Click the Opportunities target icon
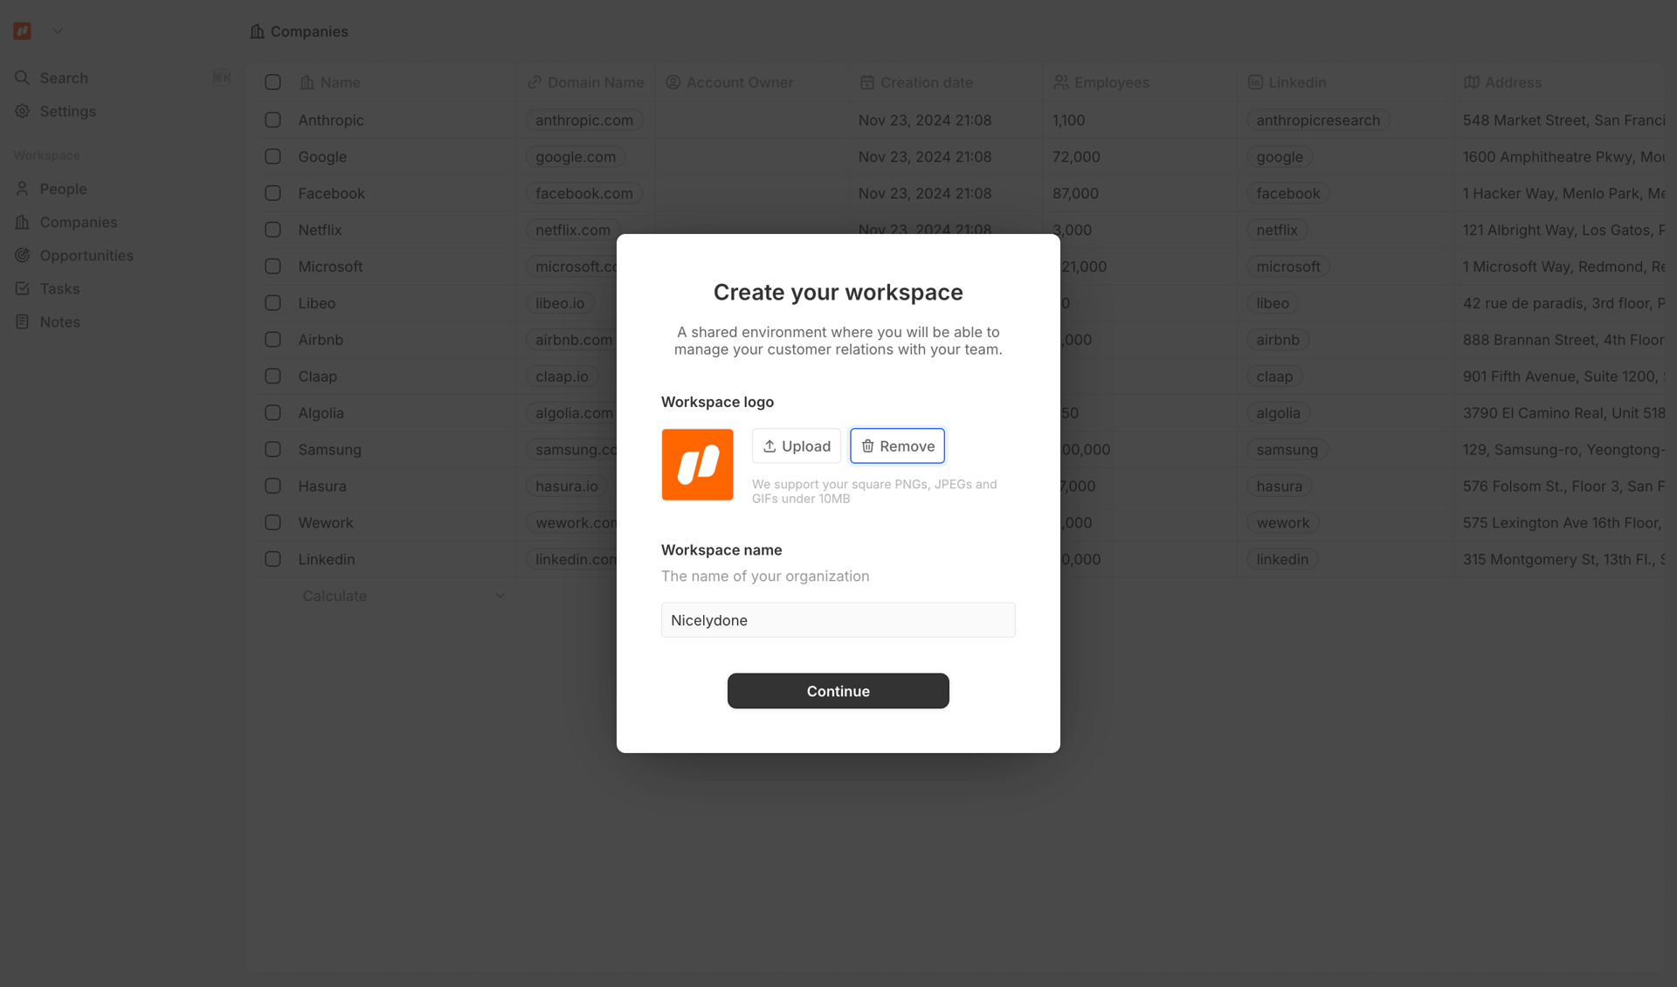Viewport: 1677px width, 987px height. click(x=23, y=255)
